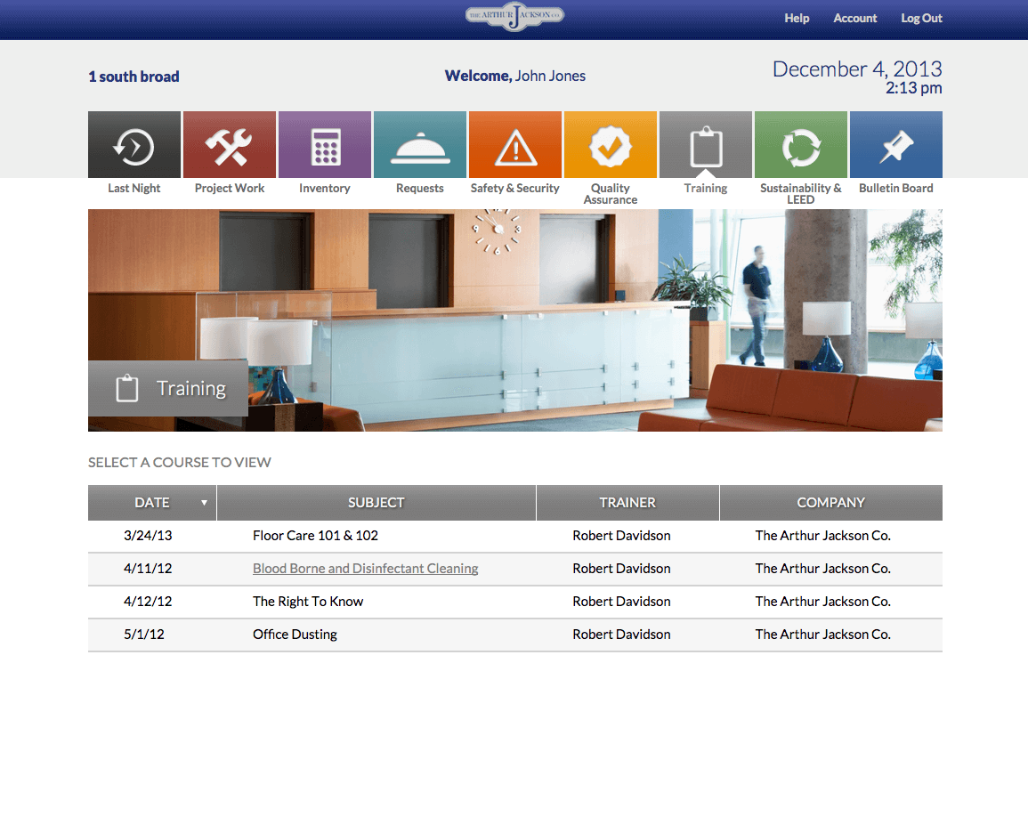Open Quality Assurance checkmark badge tile

[x=611, y=145]
